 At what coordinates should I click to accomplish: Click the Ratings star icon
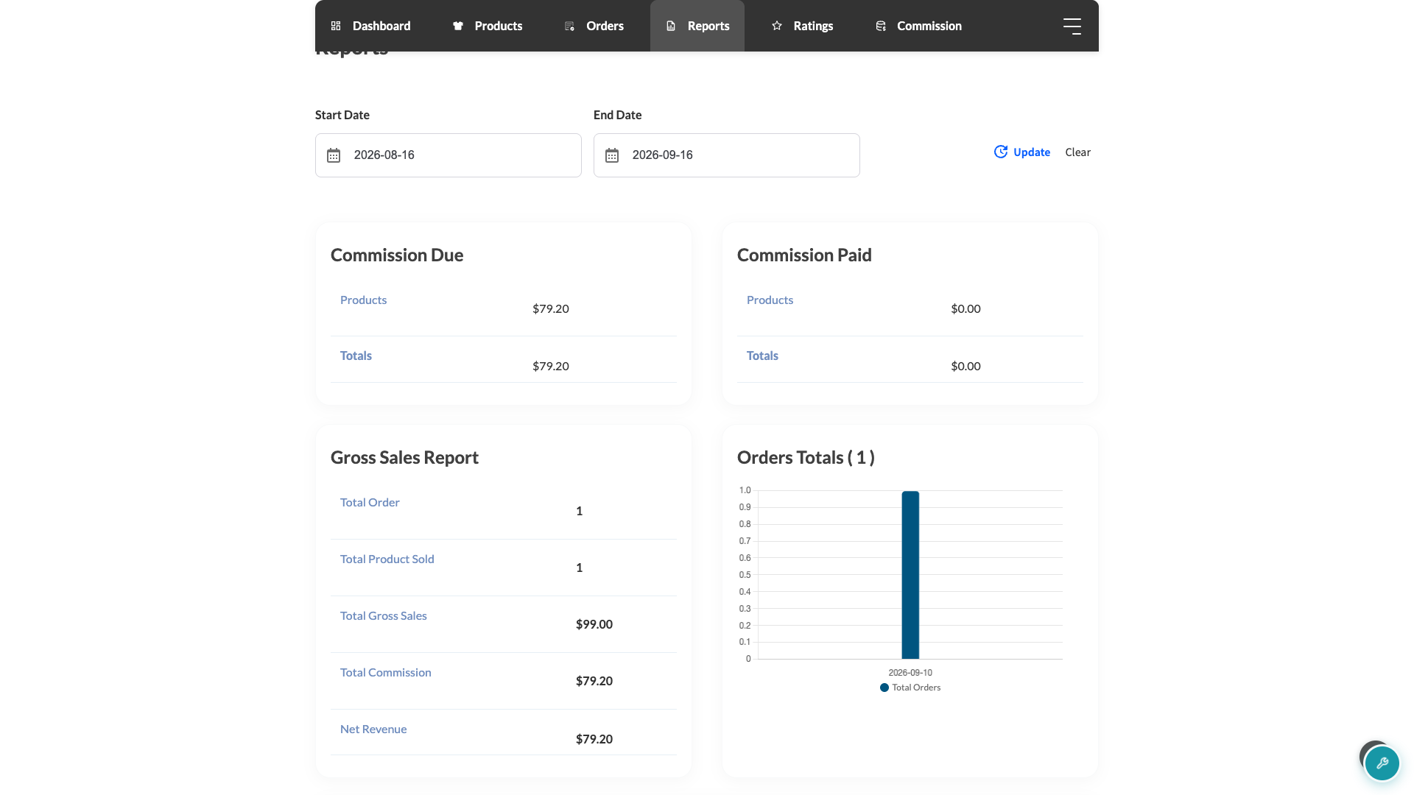(x=777, y=26)
